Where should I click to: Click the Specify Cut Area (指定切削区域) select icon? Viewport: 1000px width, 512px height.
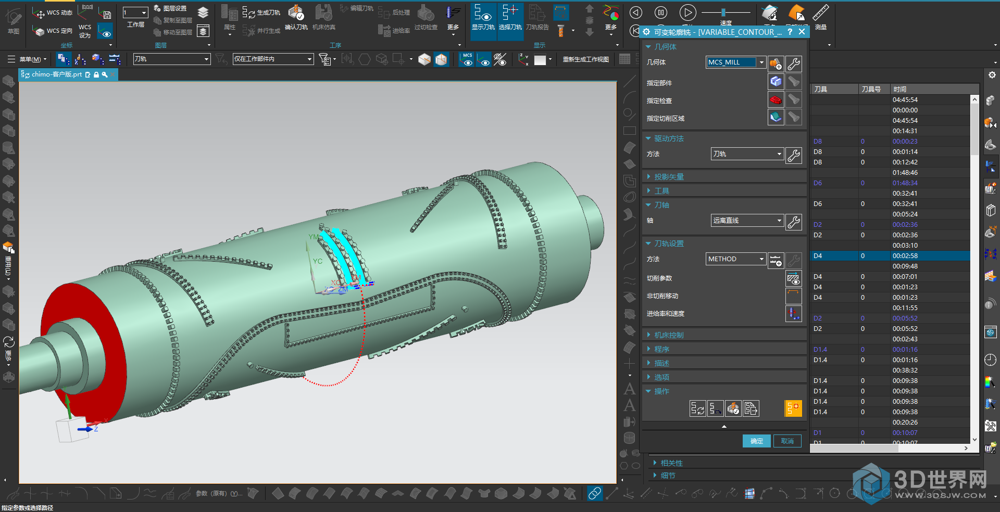point(776,117)
